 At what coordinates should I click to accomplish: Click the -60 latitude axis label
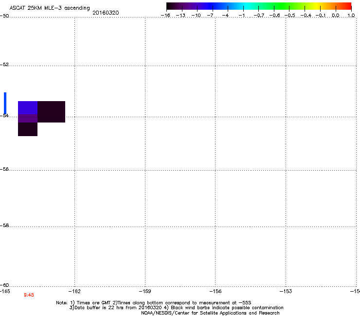click(x=4, y=285)
